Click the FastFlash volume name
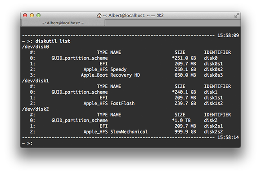This screenshot has width=261, height=174. (122, 103)
